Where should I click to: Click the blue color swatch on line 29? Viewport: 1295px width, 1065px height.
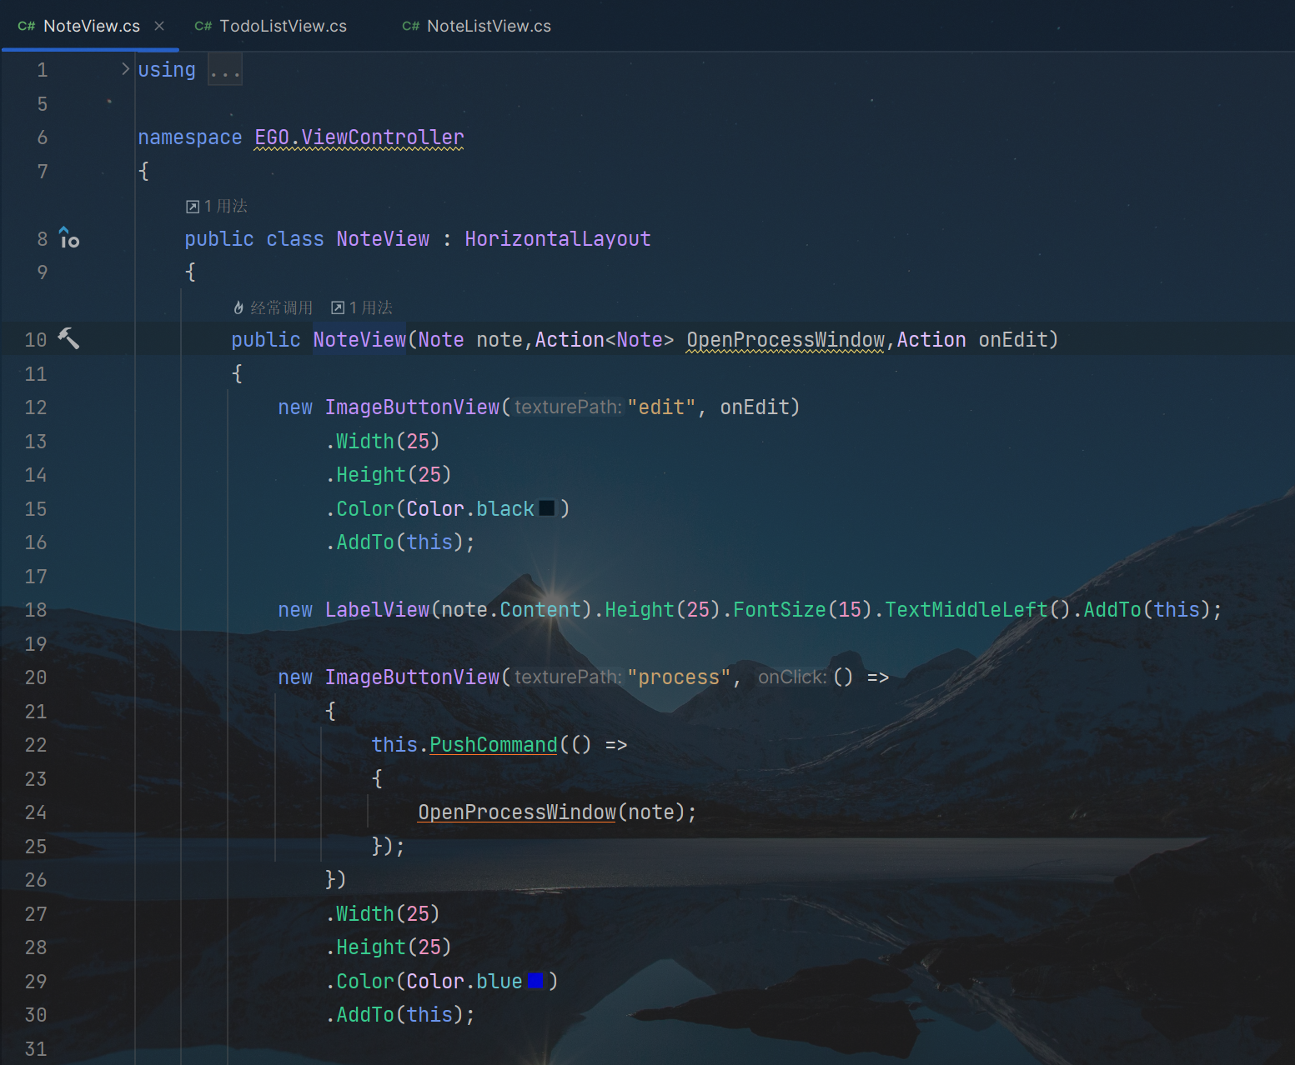[535, 980]
